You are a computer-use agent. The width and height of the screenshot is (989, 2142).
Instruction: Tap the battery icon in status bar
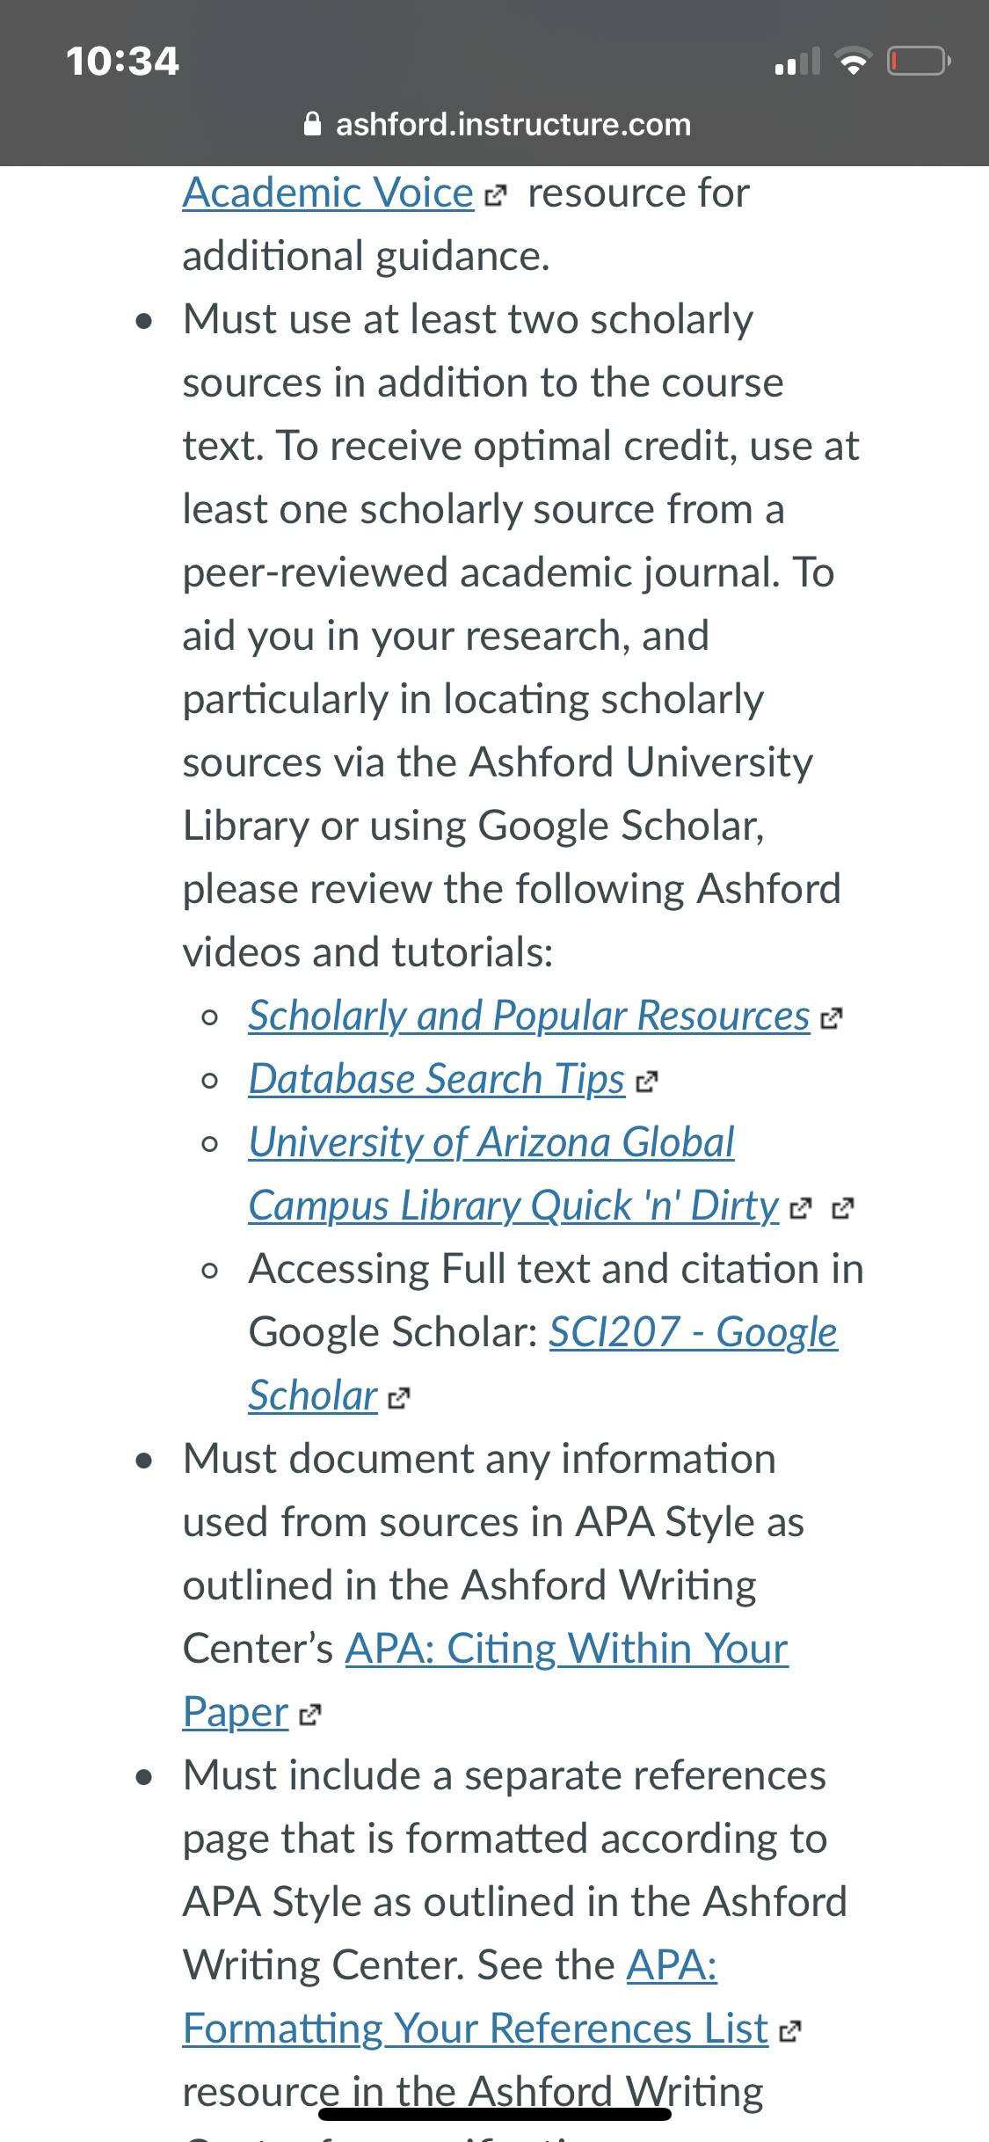point(919,61)
